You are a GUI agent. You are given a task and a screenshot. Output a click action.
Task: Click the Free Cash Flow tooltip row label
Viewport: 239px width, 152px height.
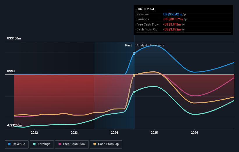148,24
